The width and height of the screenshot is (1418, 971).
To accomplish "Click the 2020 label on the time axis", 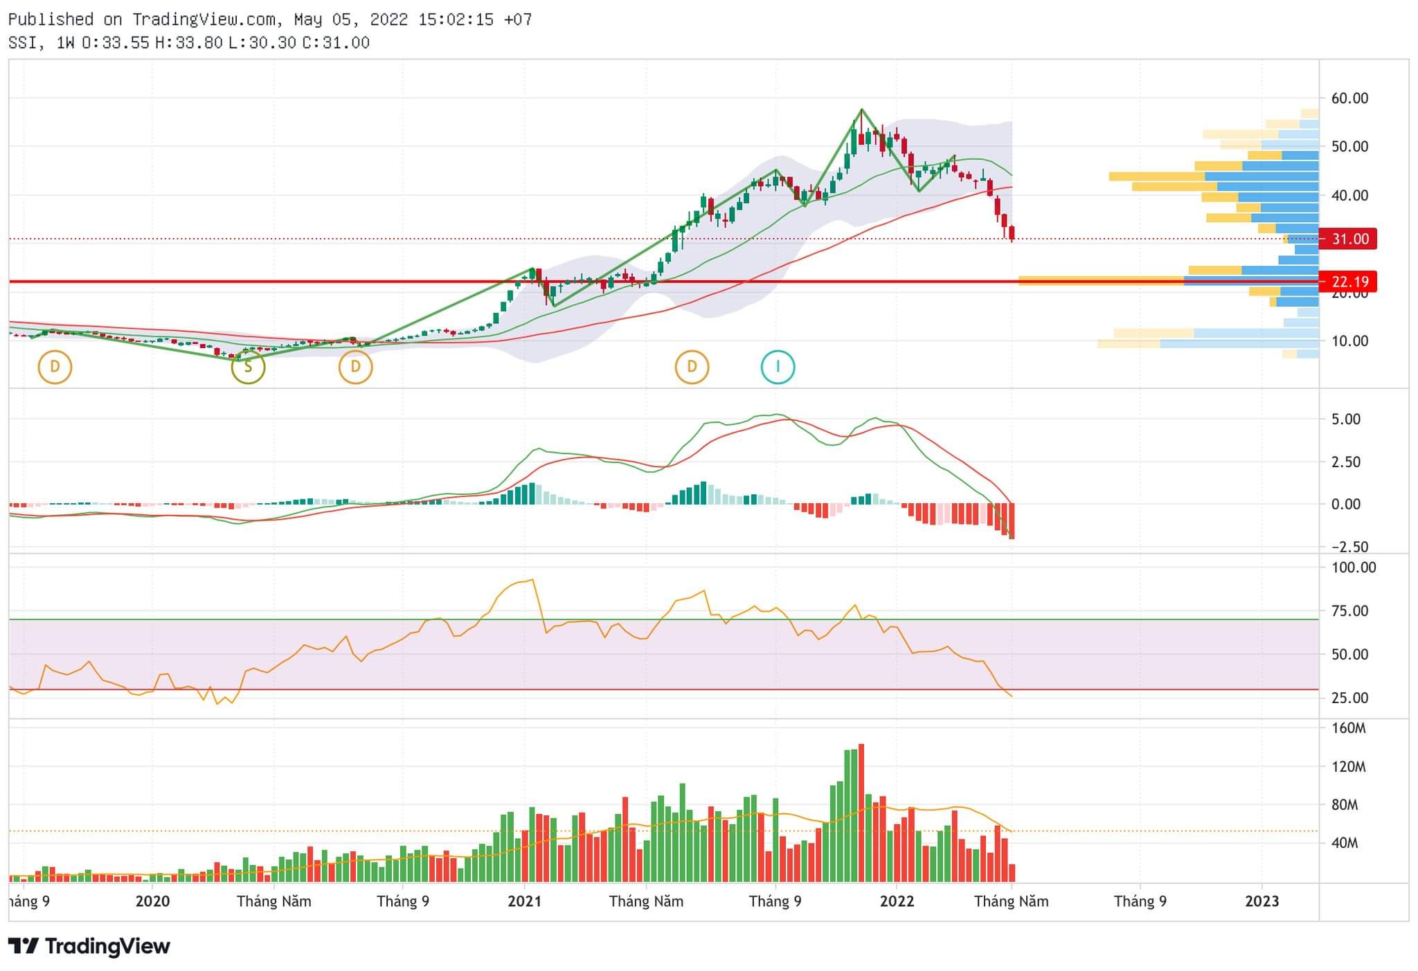I will [152, 901].
